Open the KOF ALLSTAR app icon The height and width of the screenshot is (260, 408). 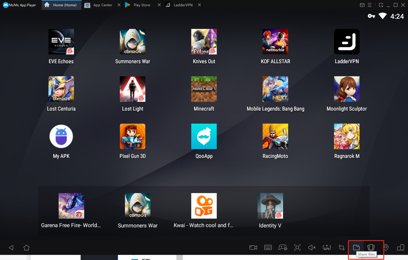[x=275, y=42]
